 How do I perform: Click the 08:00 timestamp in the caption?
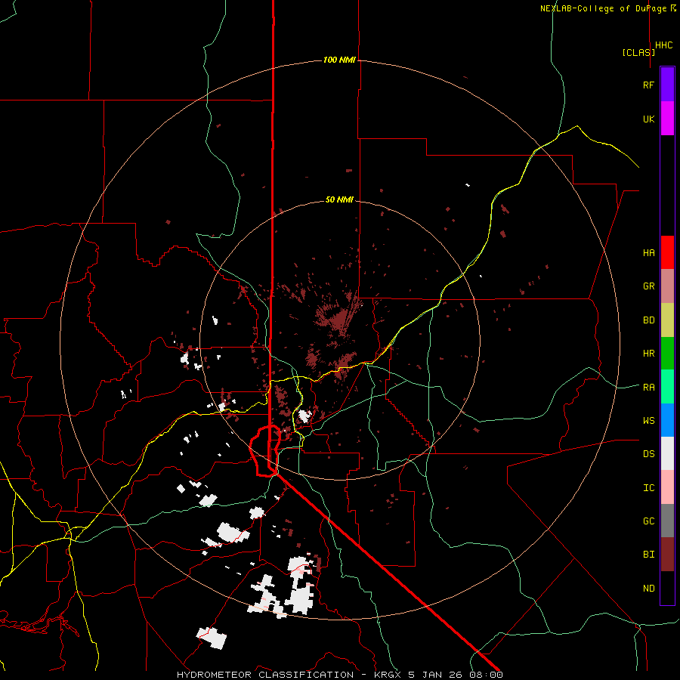click(x=486, y=675)
